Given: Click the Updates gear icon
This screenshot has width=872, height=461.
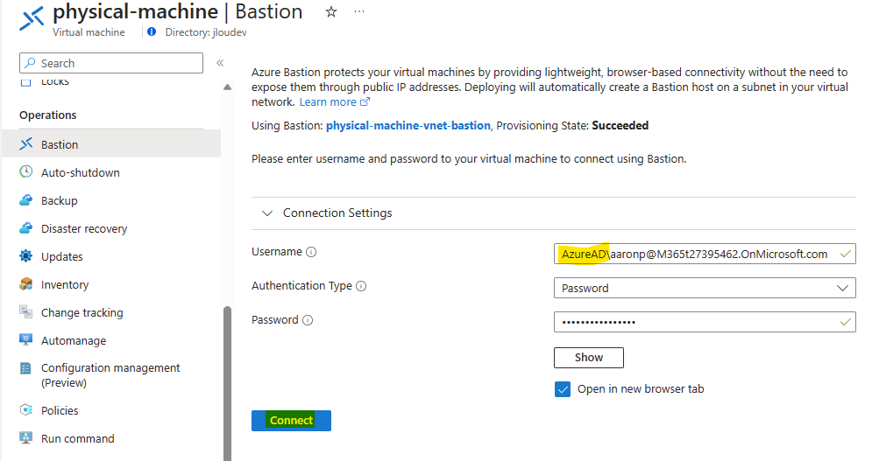Looking at the screenshot, I should (x=26, y=256).
